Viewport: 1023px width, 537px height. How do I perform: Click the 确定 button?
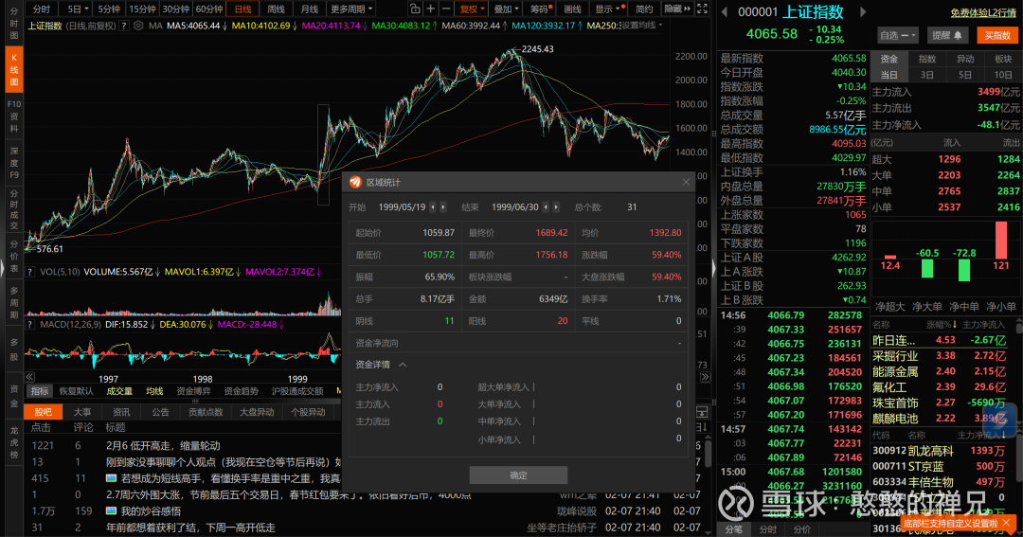tap(518, 475)
